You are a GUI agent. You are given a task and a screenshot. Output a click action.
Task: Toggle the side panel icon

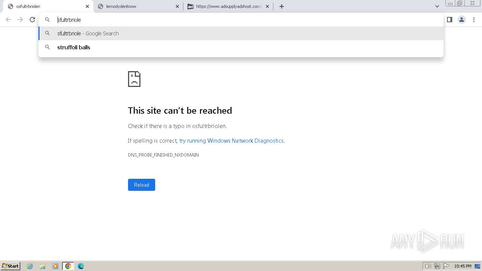(x=450, y=20)
